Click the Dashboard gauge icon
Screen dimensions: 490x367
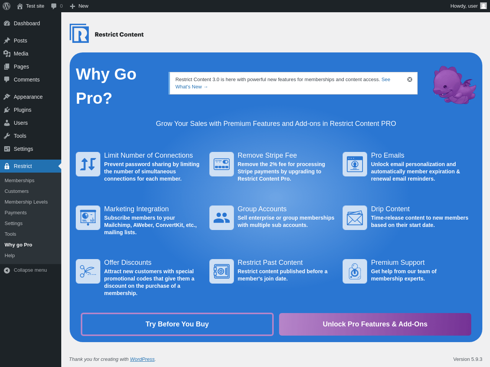pos(7,23)
